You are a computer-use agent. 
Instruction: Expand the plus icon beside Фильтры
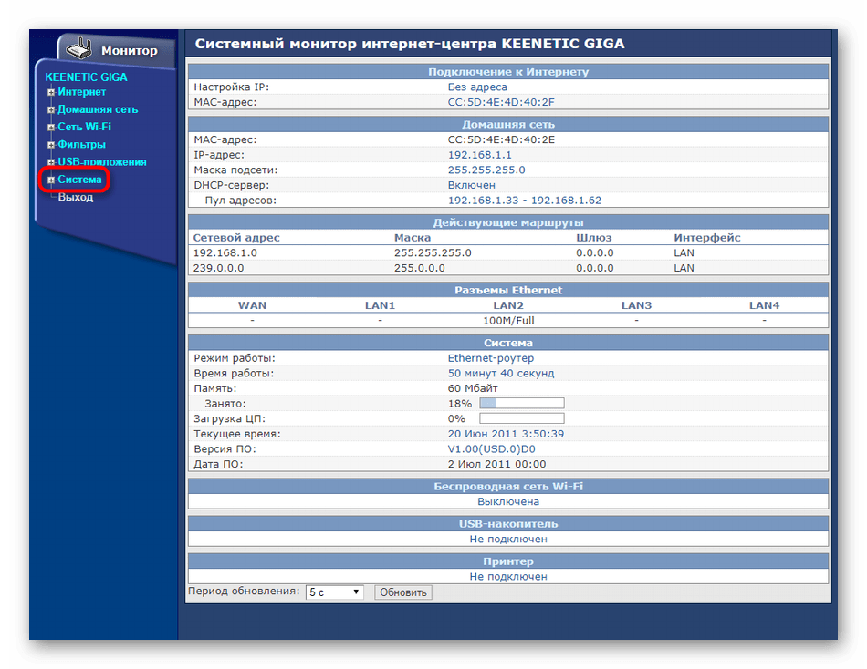coord(51,144)
